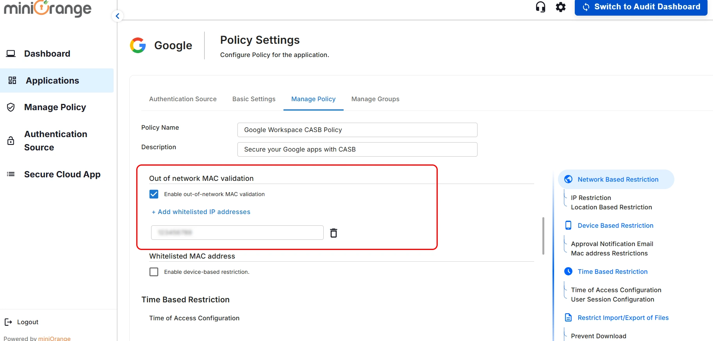This screenshot has width=713, height=341.
Task: Jump to Device Based Restriction section
Action: [x=615, y=225]
